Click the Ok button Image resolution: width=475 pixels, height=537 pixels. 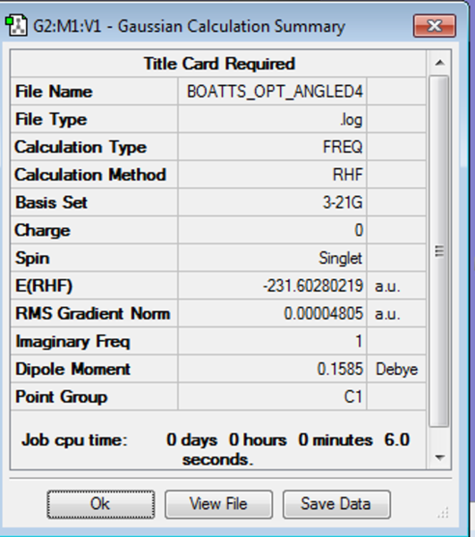click(x=100, y=504)
